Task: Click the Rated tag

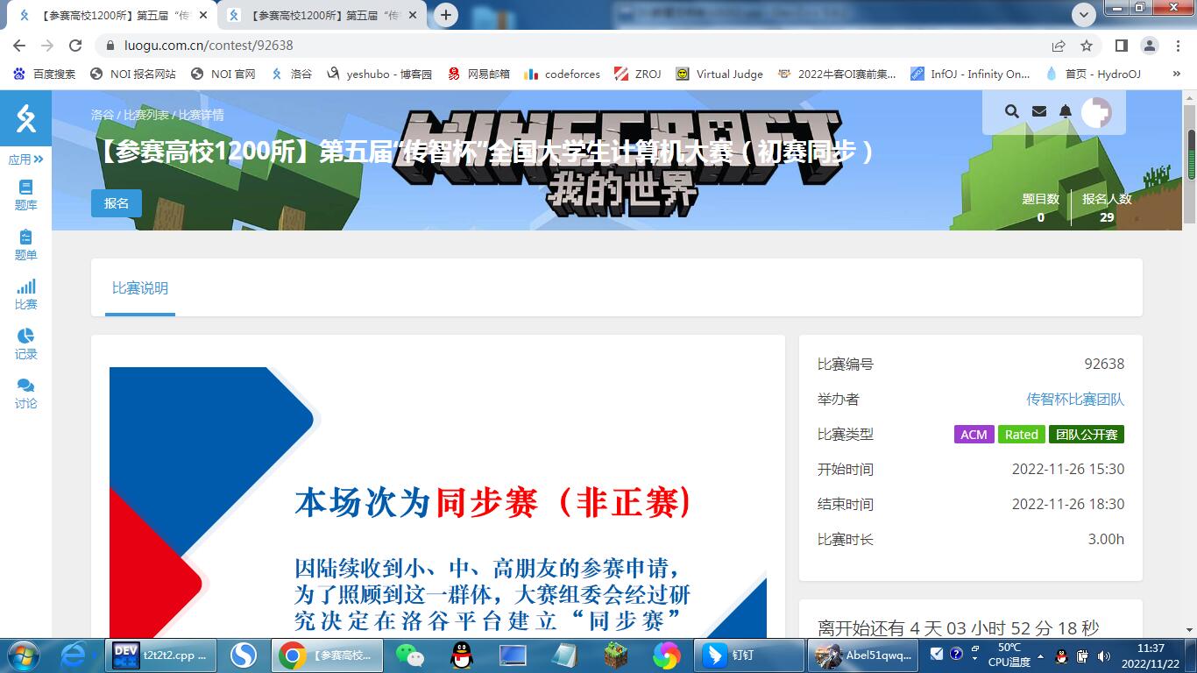Action: coord(1022,435)
